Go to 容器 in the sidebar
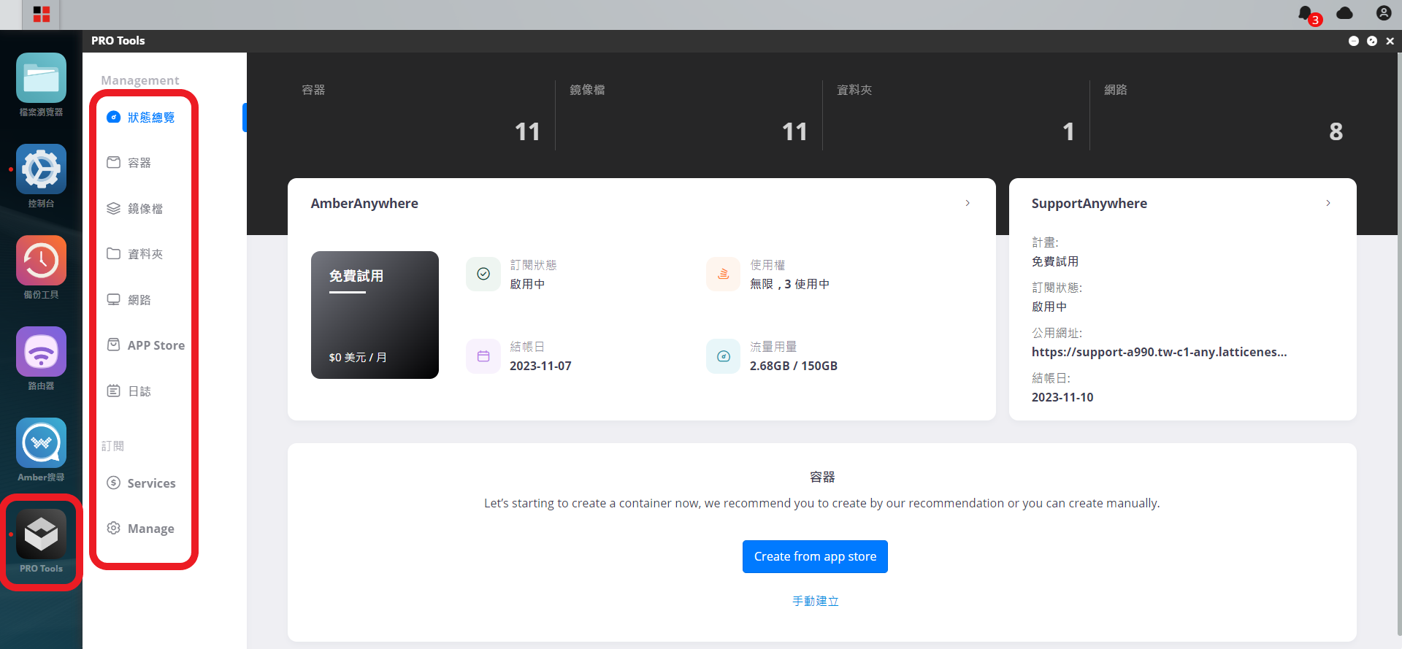 (x=139, y=163)
